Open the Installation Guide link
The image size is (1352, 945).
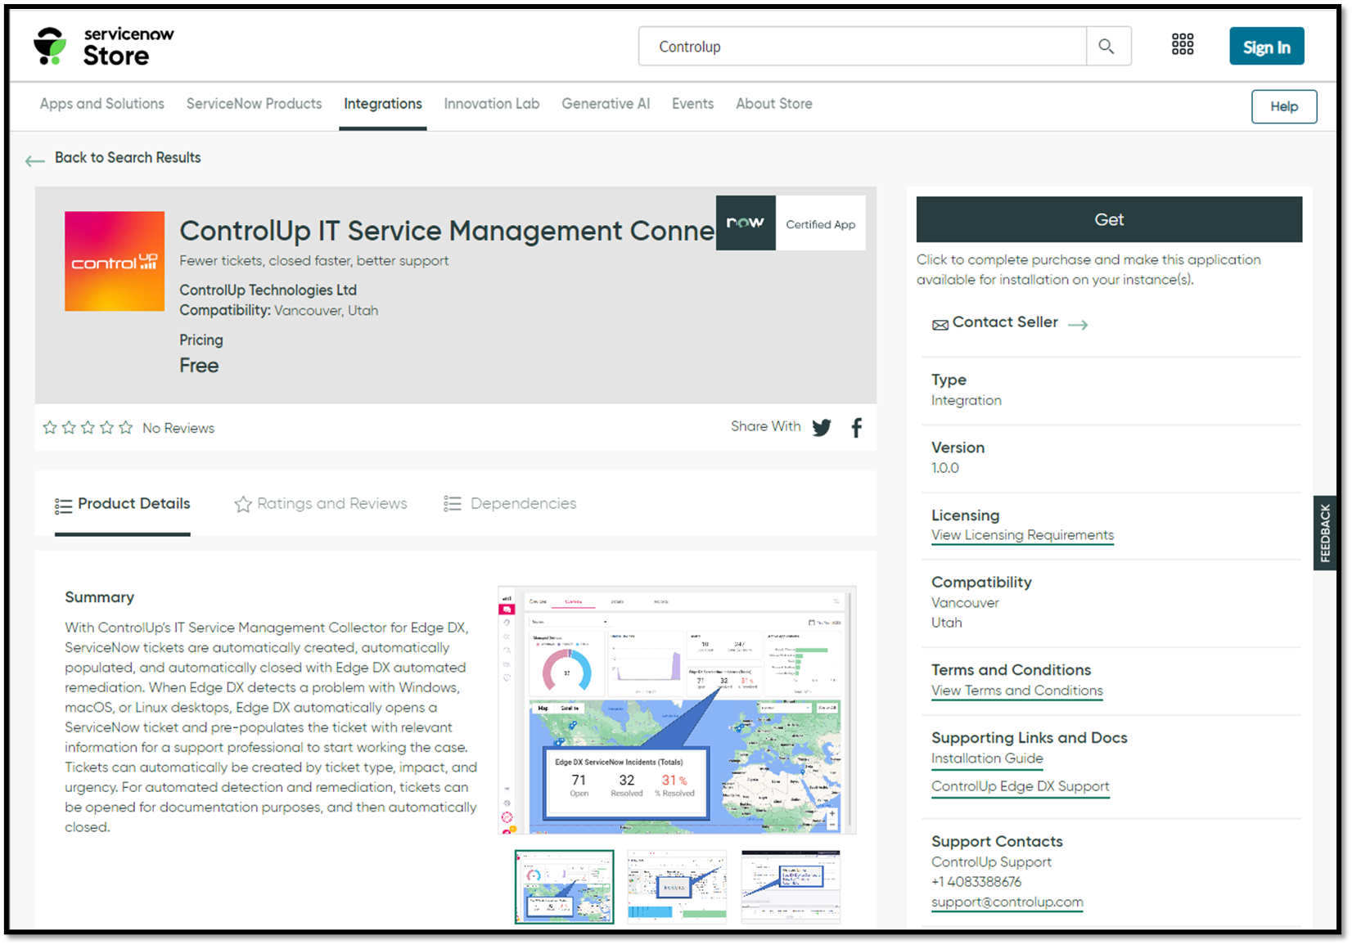987,758
